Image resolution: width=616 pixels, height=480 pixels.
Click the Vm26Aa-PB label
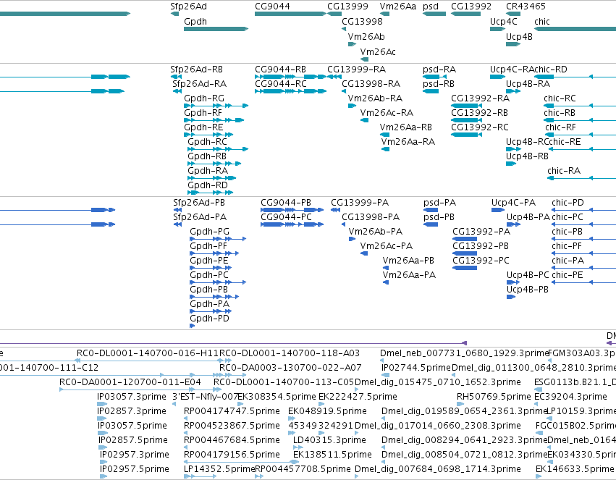click(x=408, y=261)
